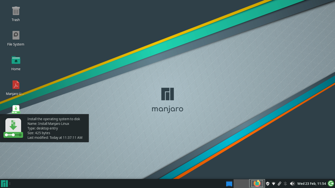Click the blue Show Desktop panel icon
Image resolution: width=335 pixels, height=188 pixels.
coord(229,184)
